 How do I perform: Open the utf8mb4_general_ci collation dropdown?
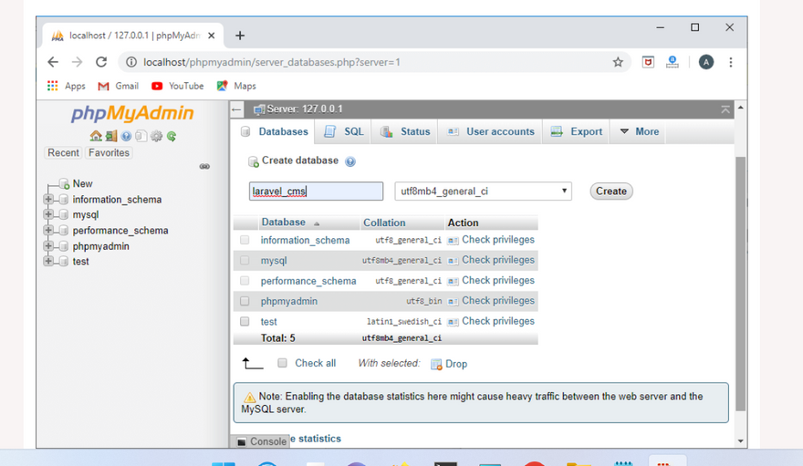[x=483, y=192]
